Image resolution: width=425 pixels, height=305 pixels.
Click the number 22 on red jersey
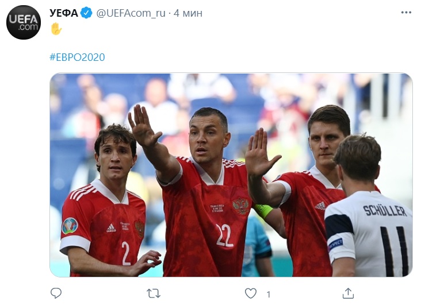[x=225, y=235]
